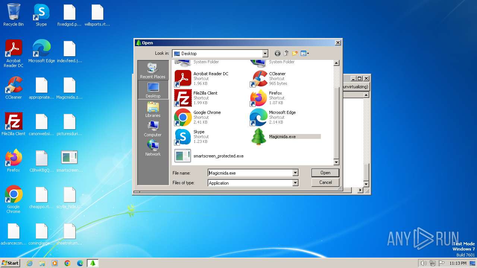Open Windows Media Player from taskbar

coord(55,263)
